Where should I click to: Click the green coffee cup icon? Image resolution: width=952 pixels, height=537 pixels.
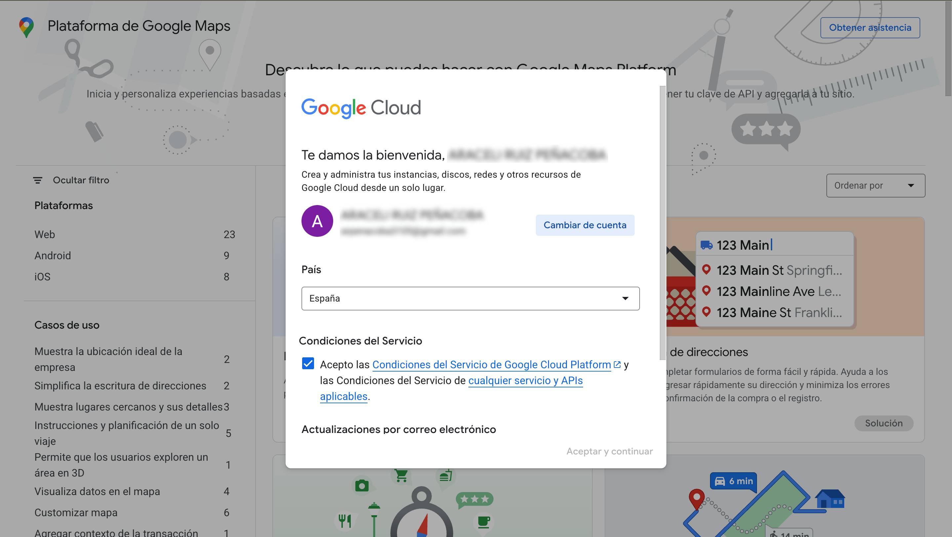(x=484, y=521)
